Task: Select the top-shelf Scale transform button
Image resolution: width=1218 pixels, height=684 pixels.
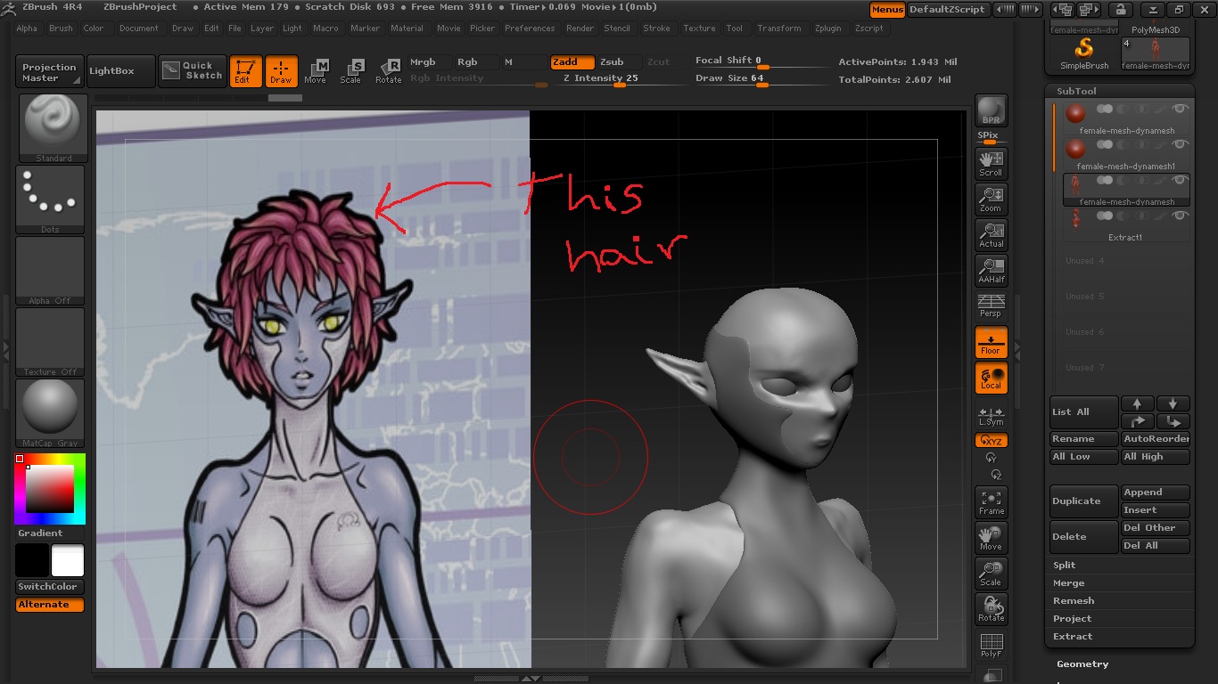Action: [x=351, y=71]
